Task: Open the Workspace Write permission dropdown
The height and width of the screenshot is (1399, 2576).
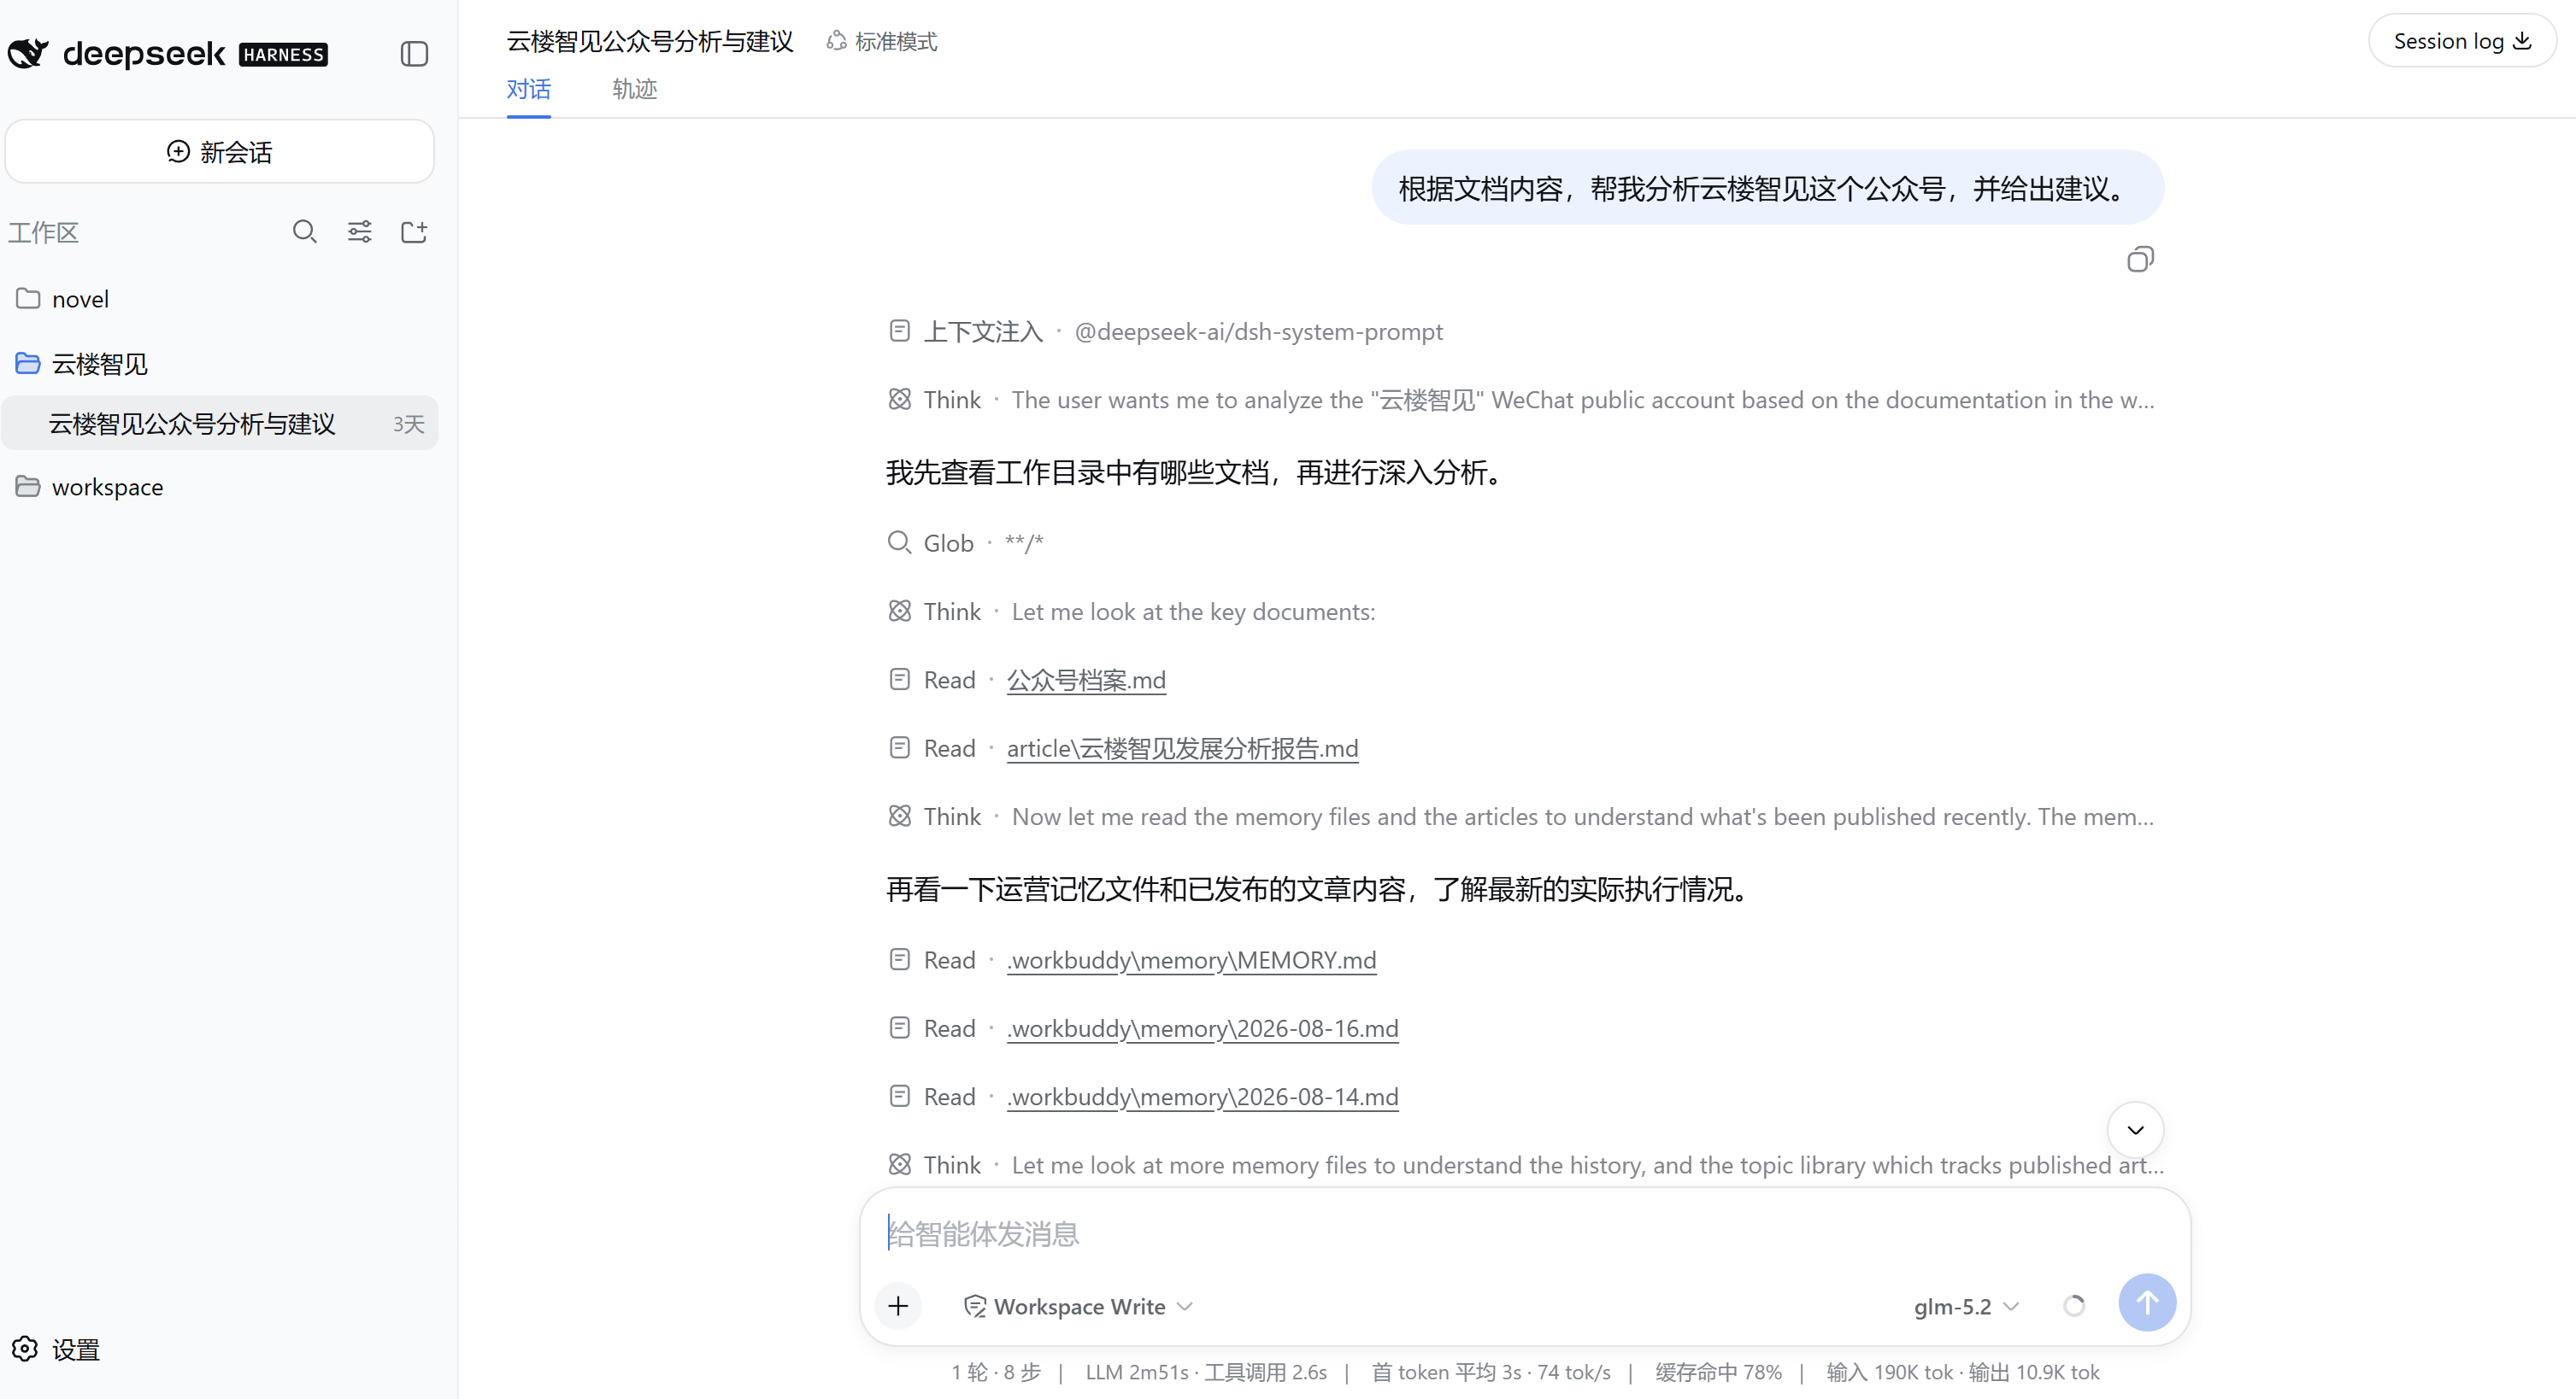Action: [x=1078, y=1307]
